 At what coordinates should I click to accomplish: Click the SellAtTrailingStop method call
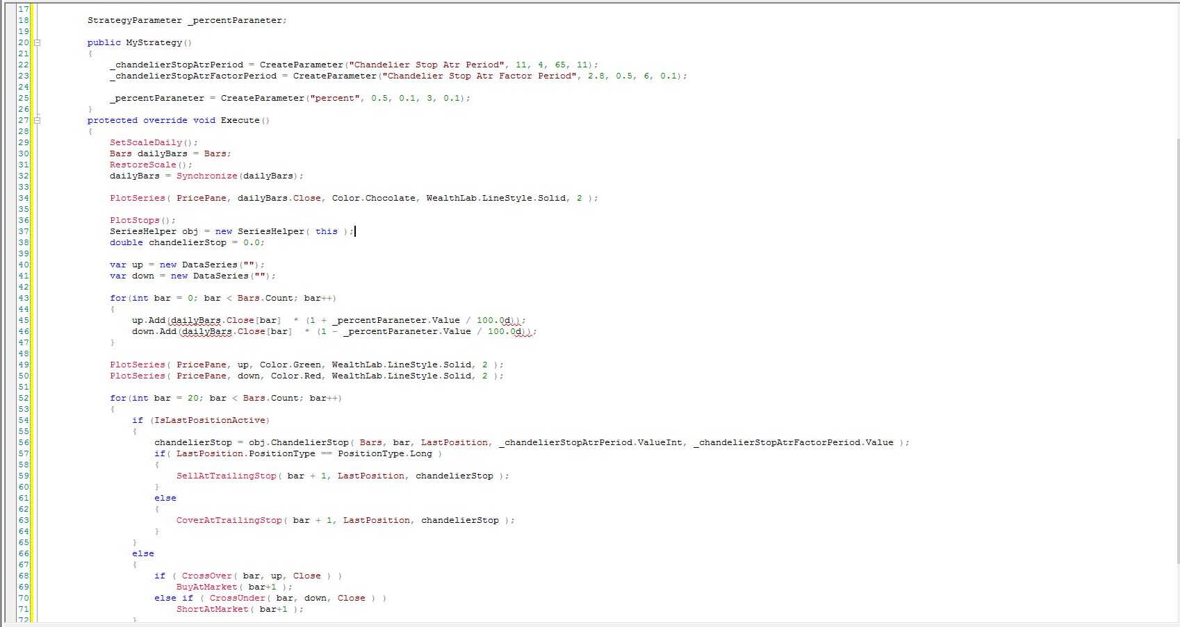226,476
